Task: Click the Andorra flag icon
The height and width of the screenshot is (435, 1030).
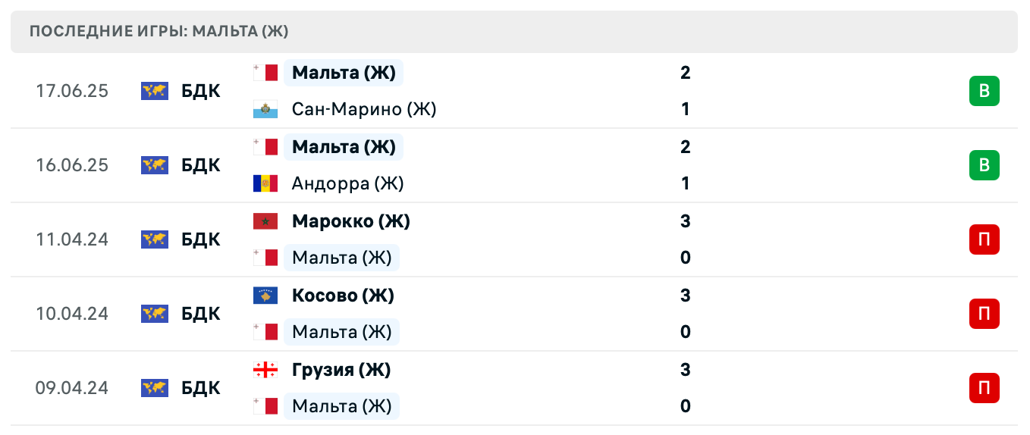Action: (265, 183)
